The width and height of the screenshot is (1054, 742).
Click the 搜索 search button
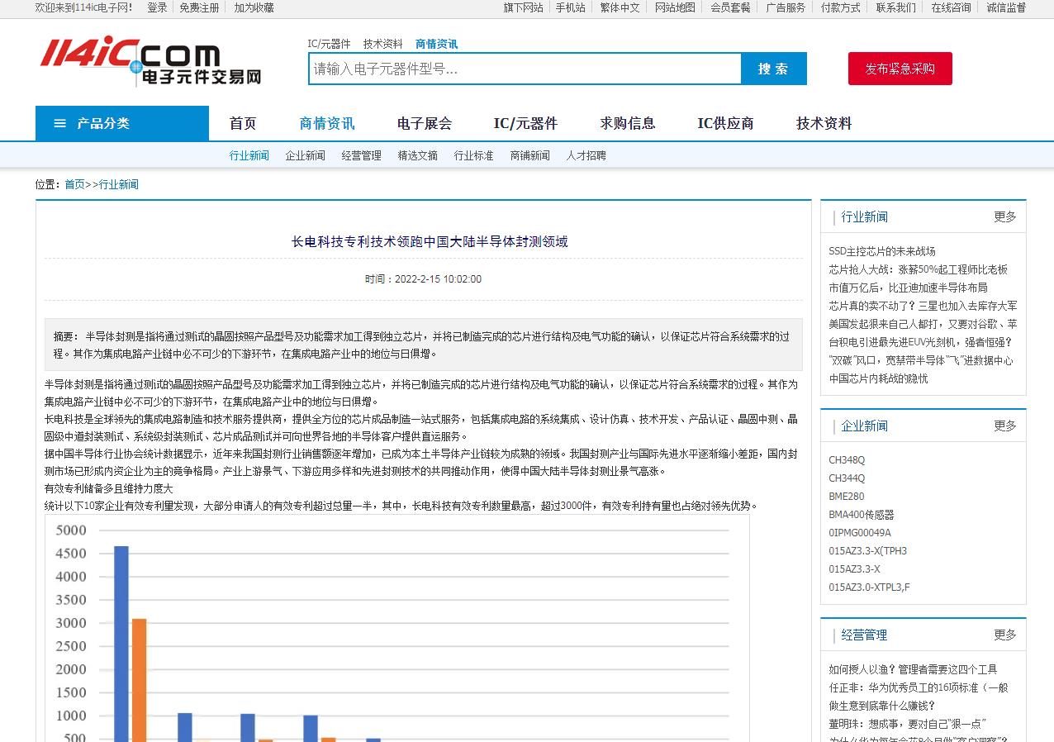773,69
